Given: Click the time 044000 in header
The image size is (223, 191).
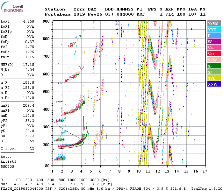Looking at the screenshot, I should 125,14.
